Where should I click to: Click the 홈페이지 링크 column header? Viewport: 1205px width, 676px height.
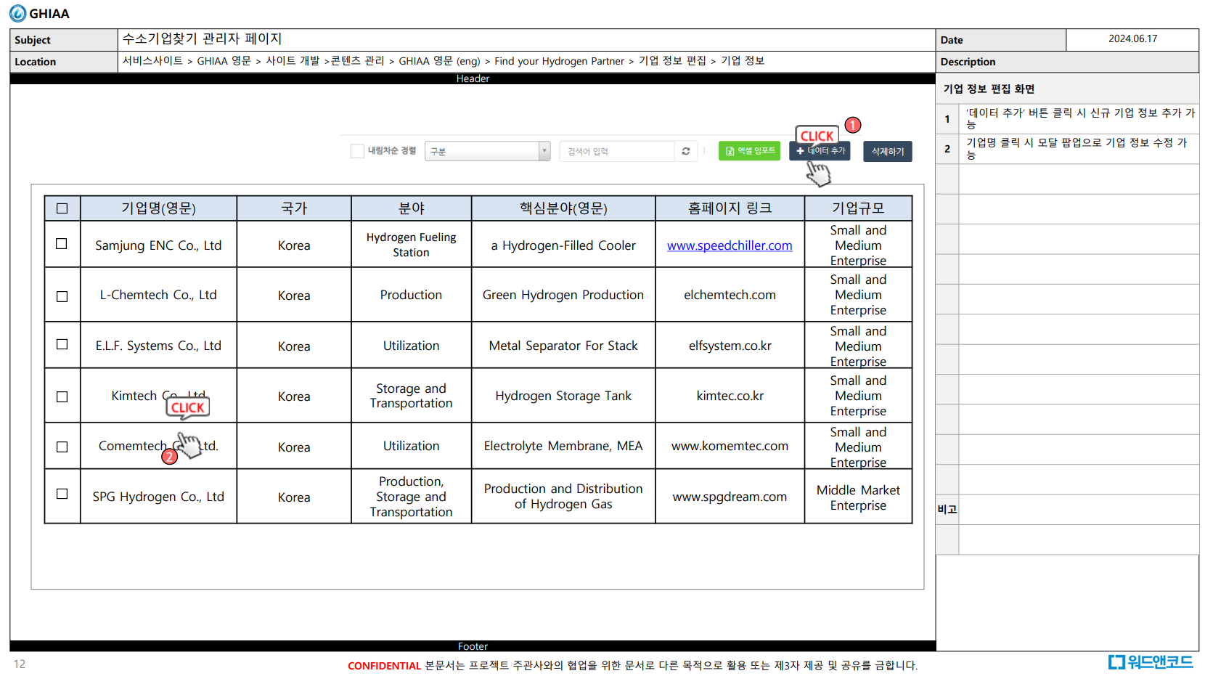point(730,208)
